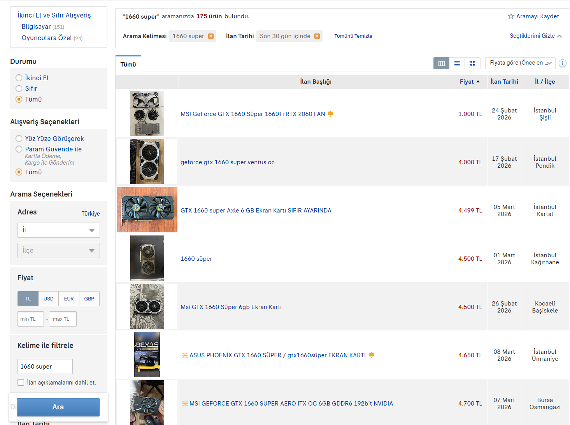Click the sun highlight icon before MSI AERO ITX title
This screenshot has height=425, width=570.
pyautogui.click(x=185, y=403)
